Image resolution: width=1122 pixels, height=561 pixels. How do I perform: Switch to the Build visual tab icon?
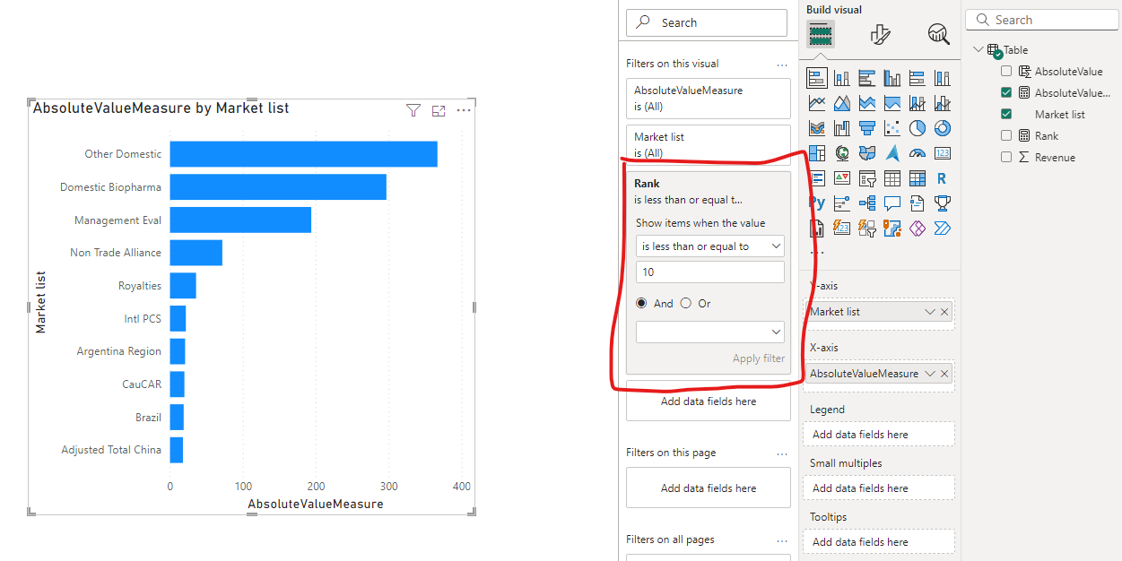pos(820,35)
